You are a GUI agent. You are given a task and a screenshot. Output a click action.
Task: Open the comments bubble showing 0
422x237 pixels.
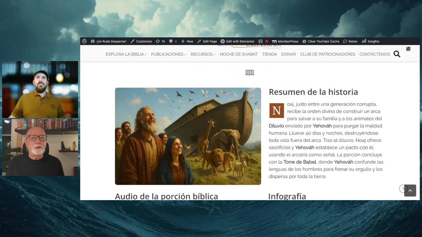(173, 41)
